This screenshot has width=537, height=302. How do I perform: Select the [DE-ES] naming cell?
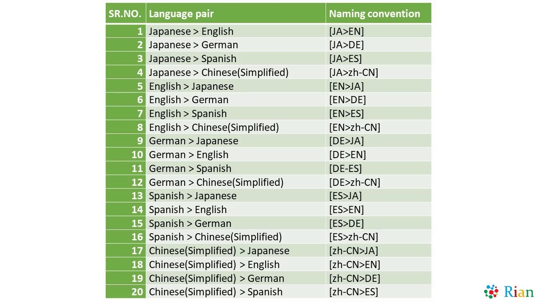[345, 169]
